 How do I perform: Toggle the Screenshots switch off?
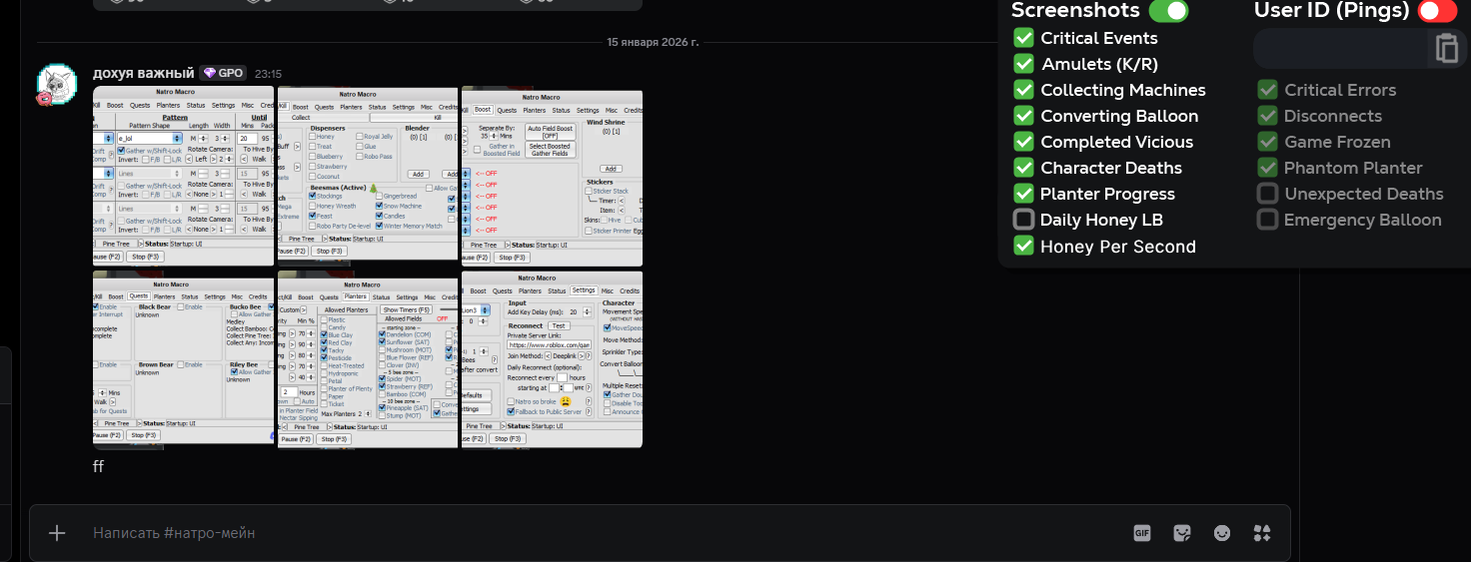click(1168, 11)
